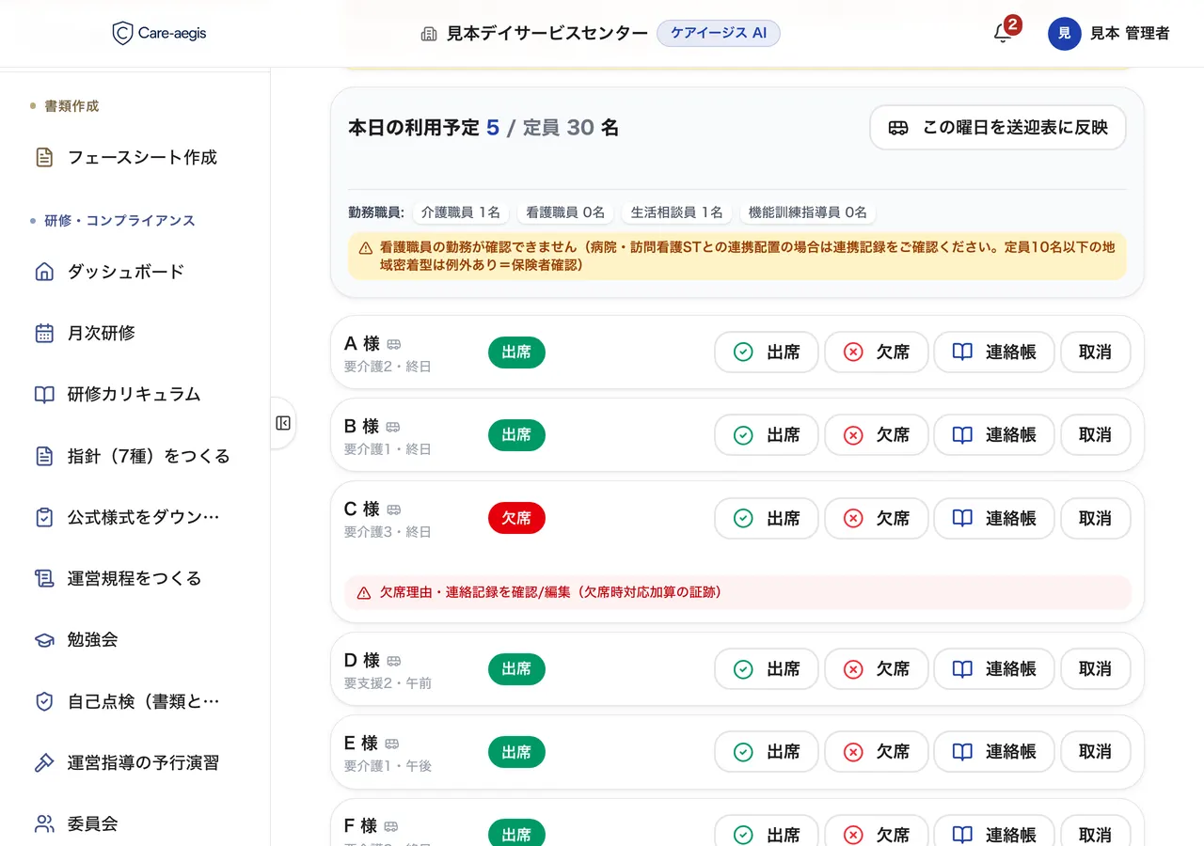Screen dimensions: 1204x846
Task: Click the warning triangle in the 看護職員 alert
Action: [x=366, y=248]
